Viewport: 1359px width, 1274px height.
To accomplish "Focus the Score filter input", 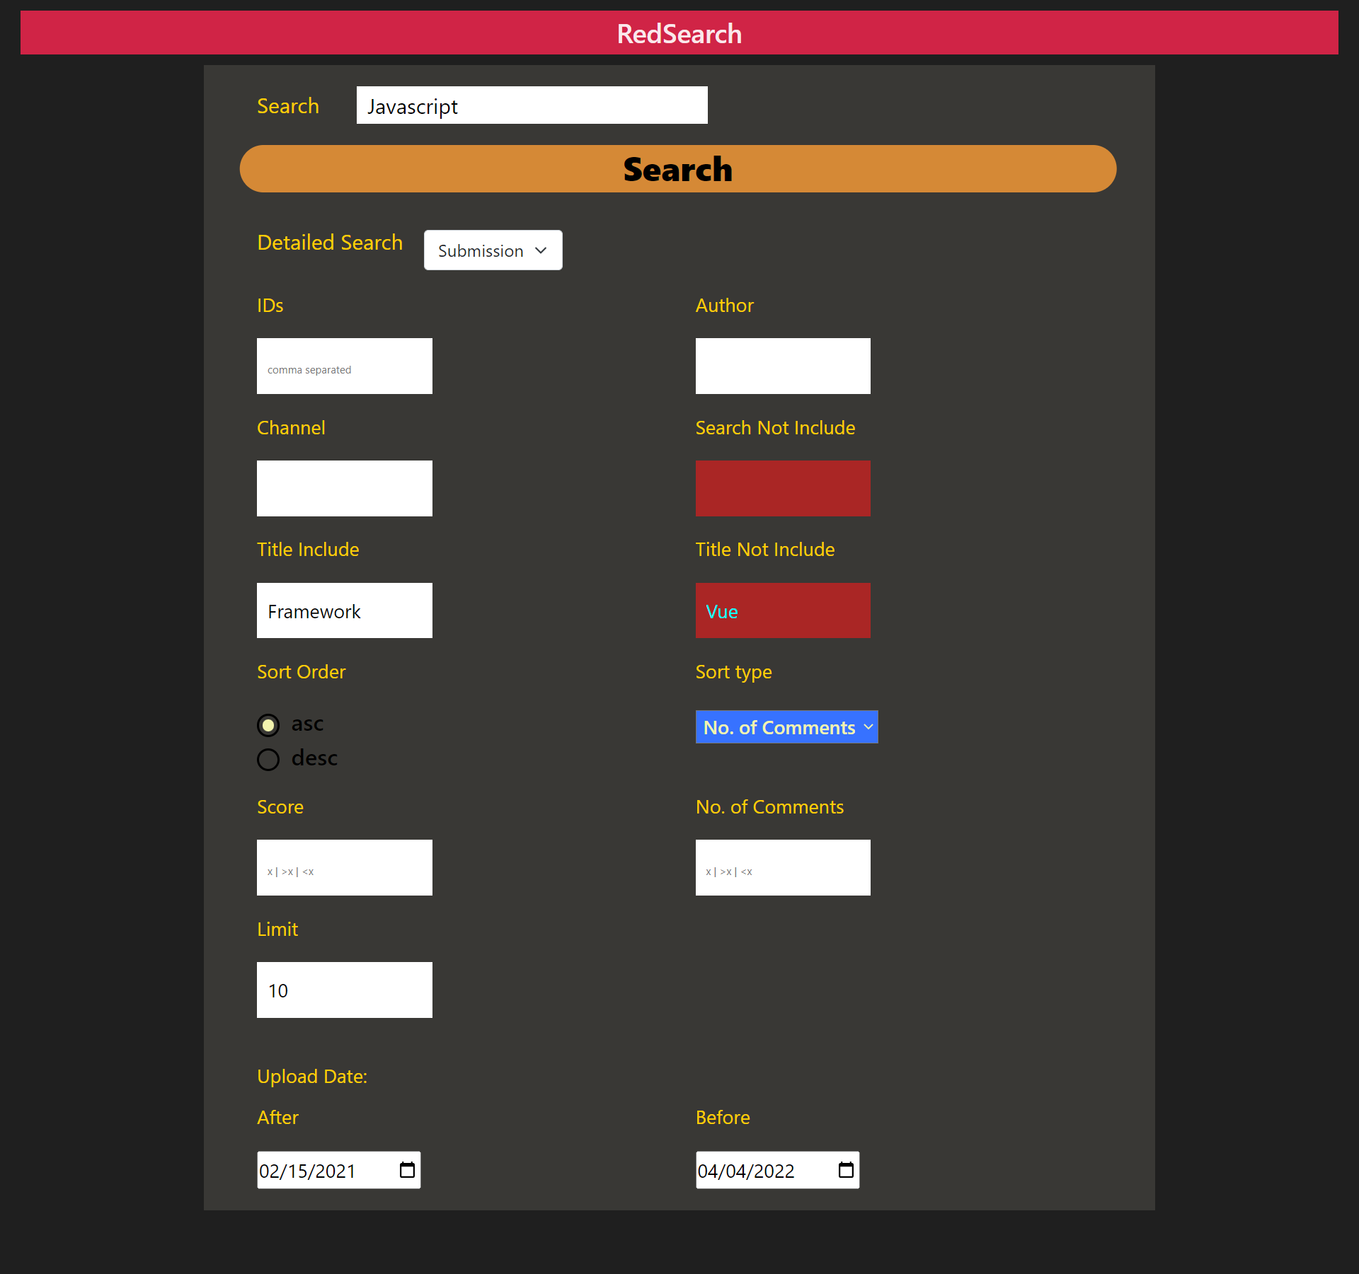I will [x=344, y=868].
